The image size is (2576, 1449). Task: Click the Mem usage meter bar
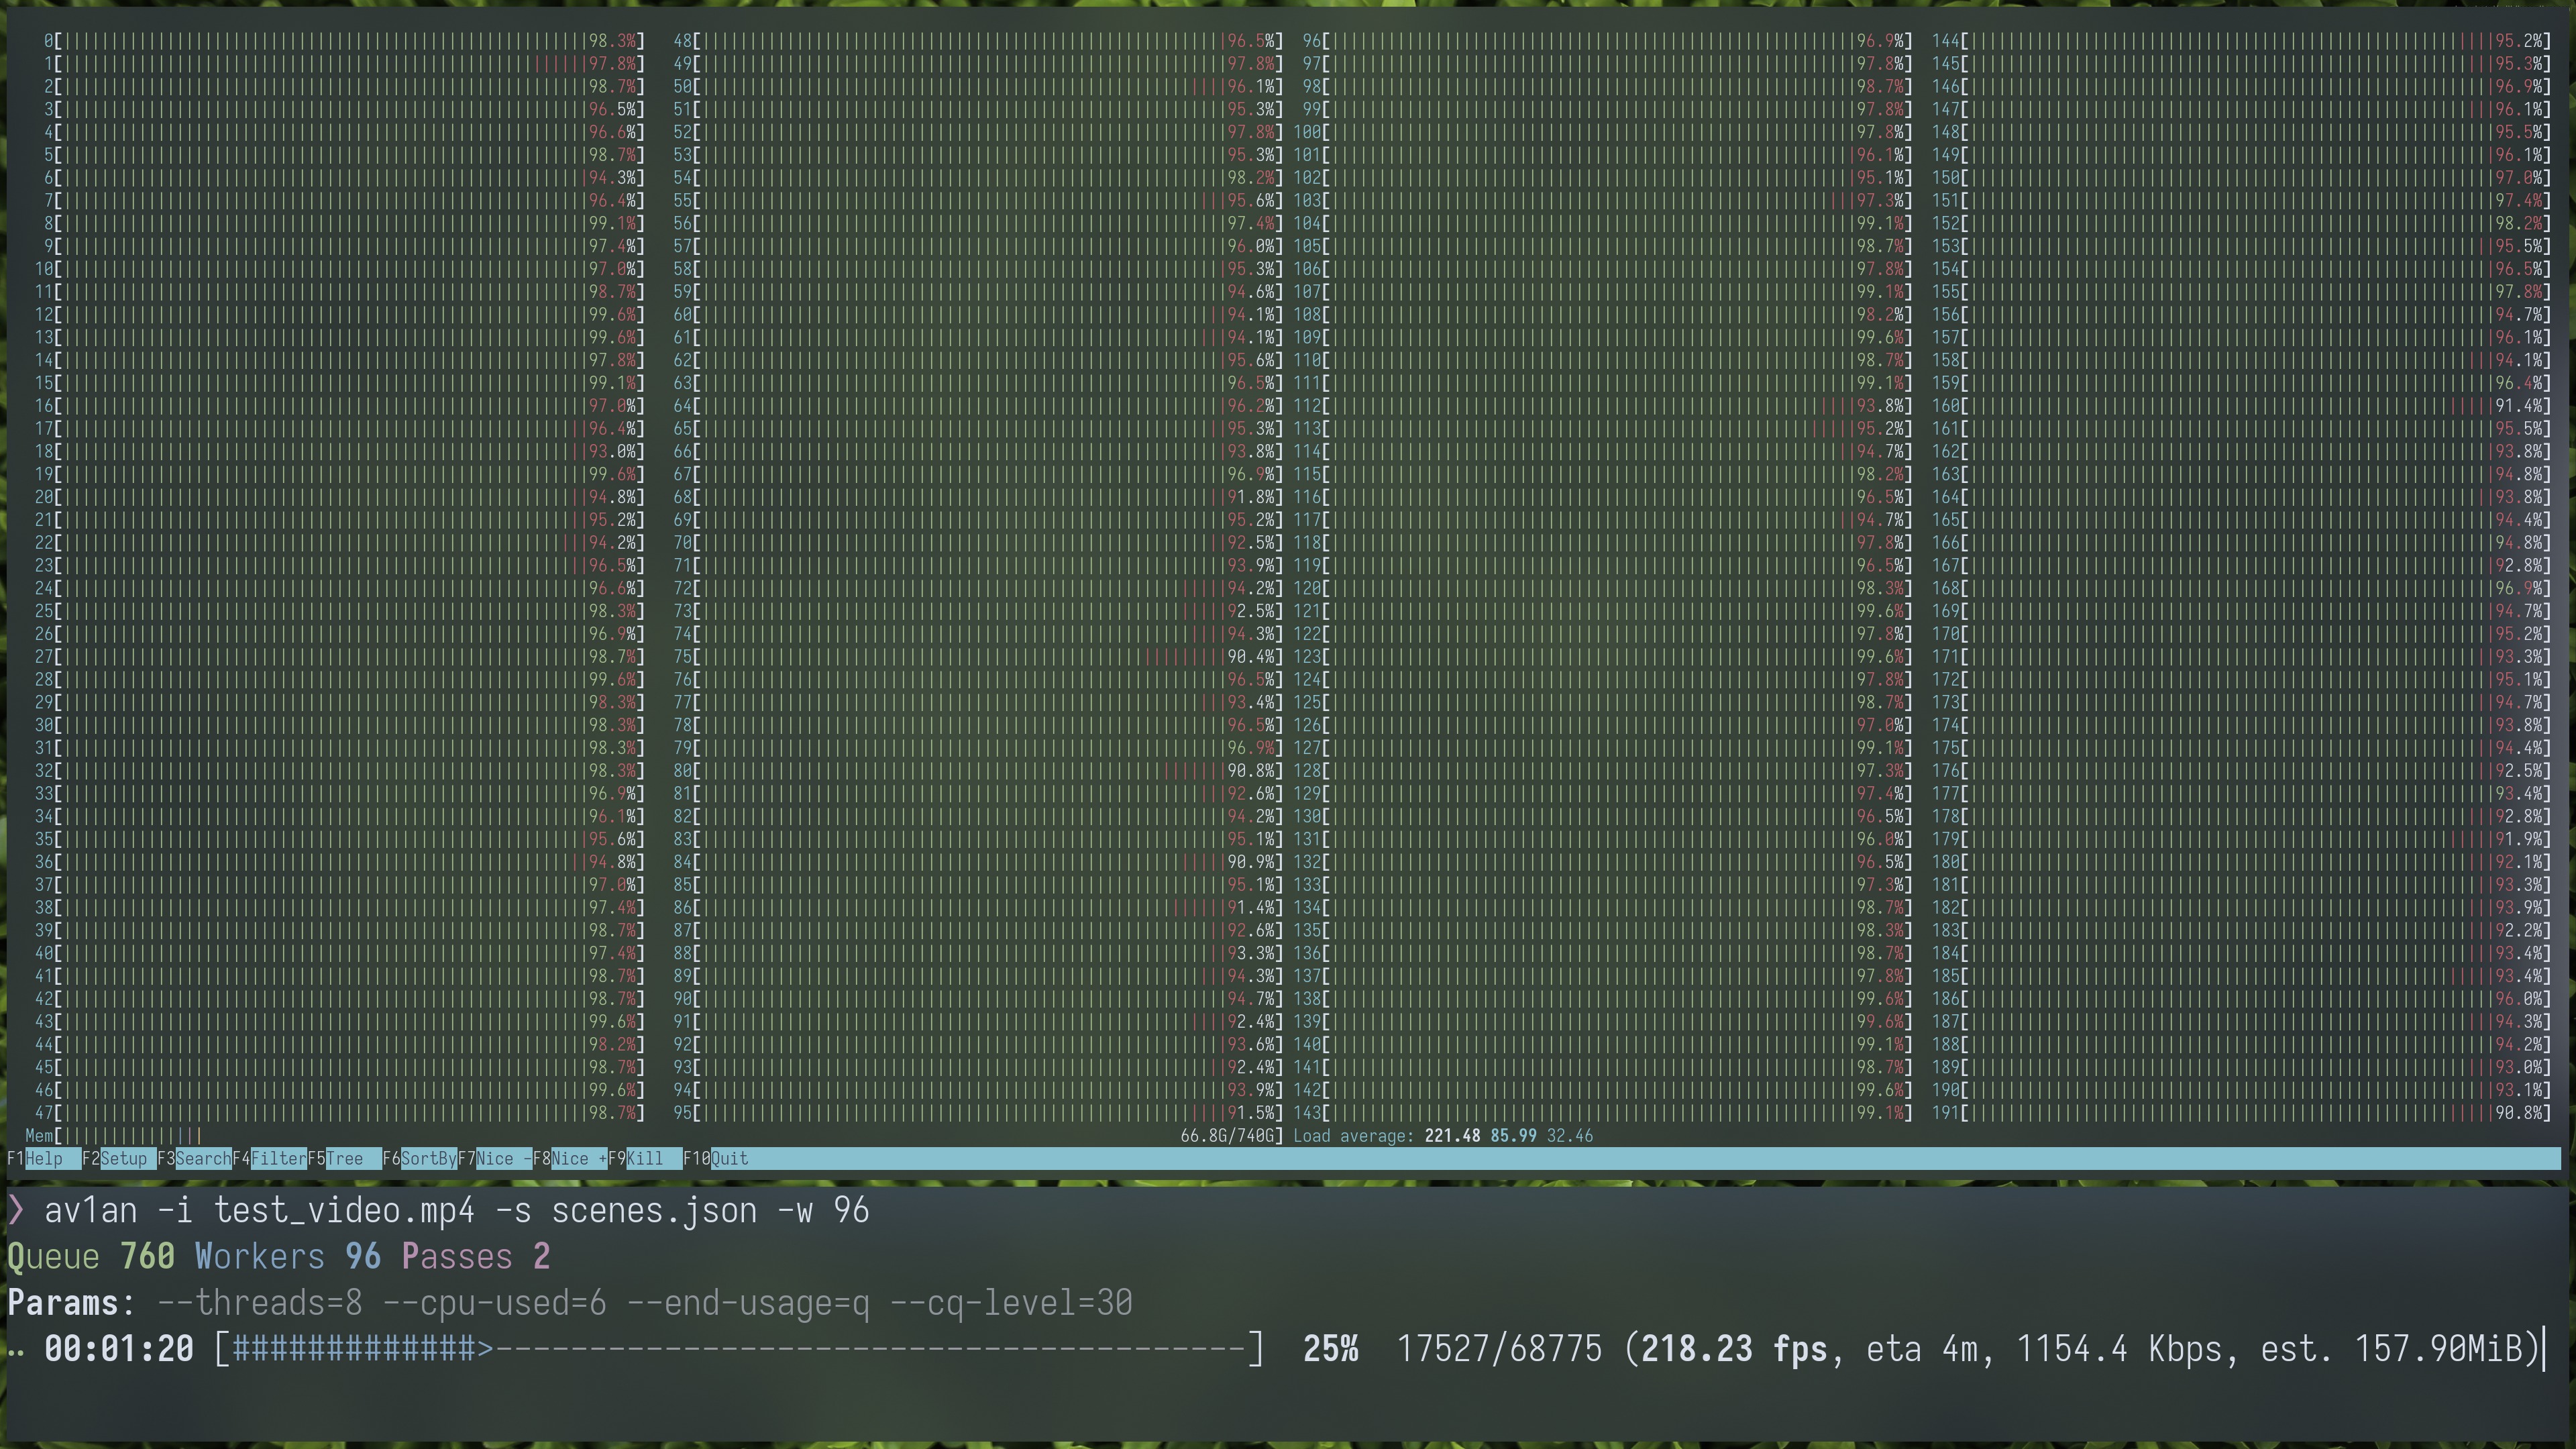pos(654,1136)
